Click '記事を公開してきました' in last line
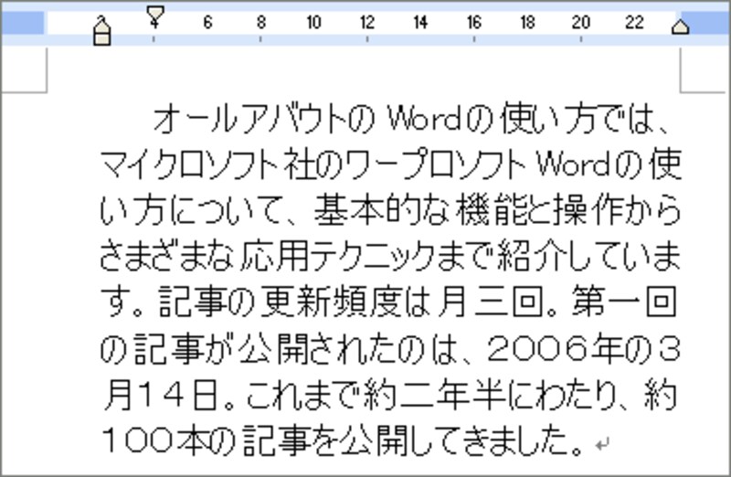Screen dimensions: 731x477 [406, 440]
